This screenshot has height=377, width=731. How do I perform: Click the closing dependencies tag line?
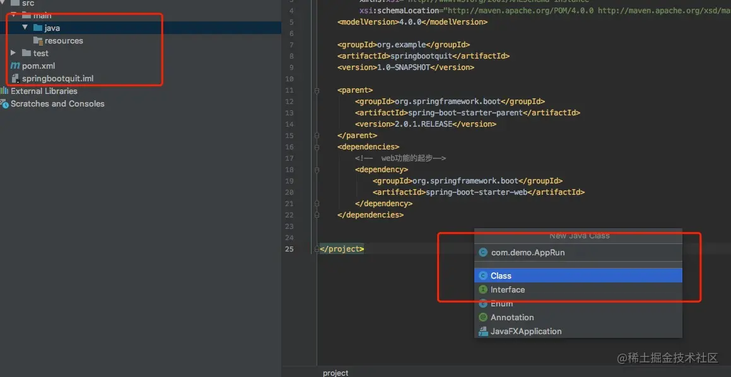[x=370, y=215]
